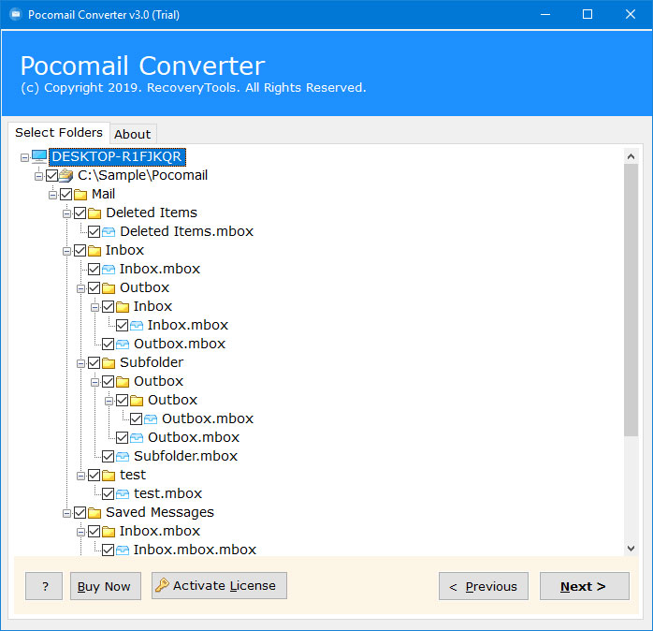The height and width of the screenshot is (631, 653).
Task: Collapse the Saved Messages folder
Action: [x=66, y=513]
